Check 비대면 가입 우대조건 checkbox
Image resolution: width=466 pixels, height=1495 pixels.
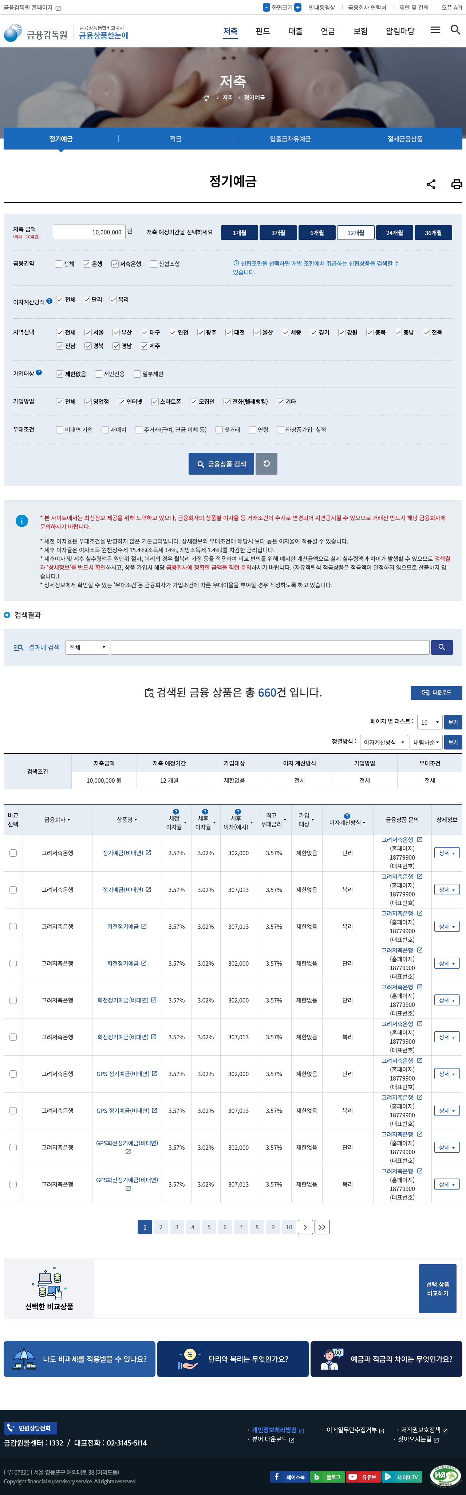[60, 430]
